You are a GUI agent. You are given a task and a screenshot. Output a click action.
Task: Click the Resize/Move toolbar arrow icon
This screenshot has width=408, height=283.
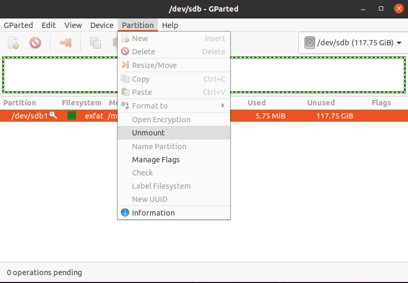click(65, 43)
